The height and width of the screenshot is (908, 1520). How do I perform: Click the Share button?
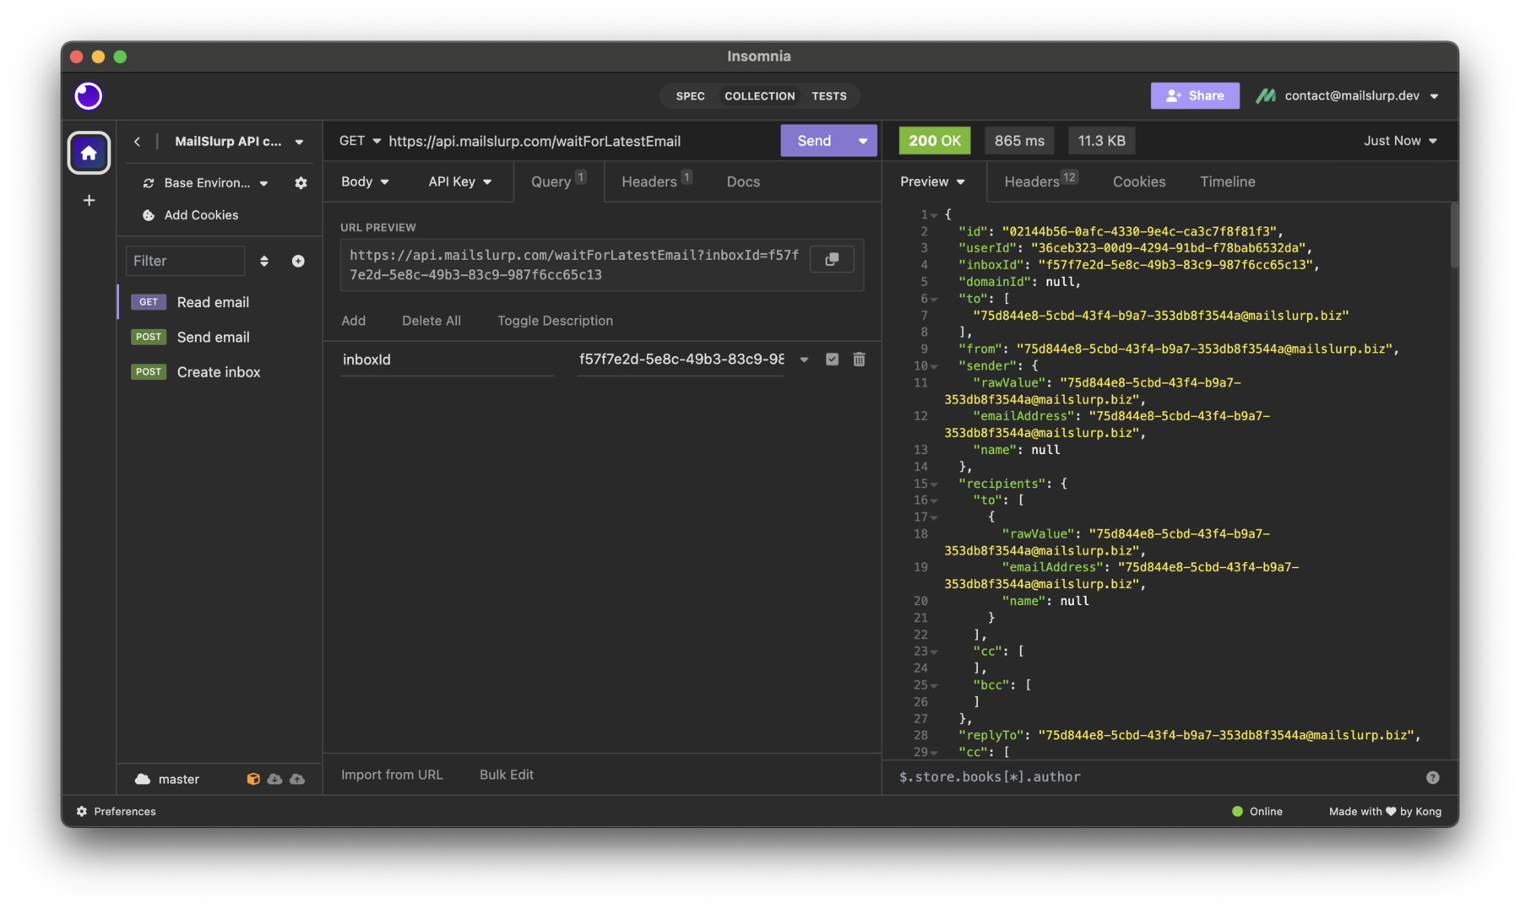point(1195,96)
